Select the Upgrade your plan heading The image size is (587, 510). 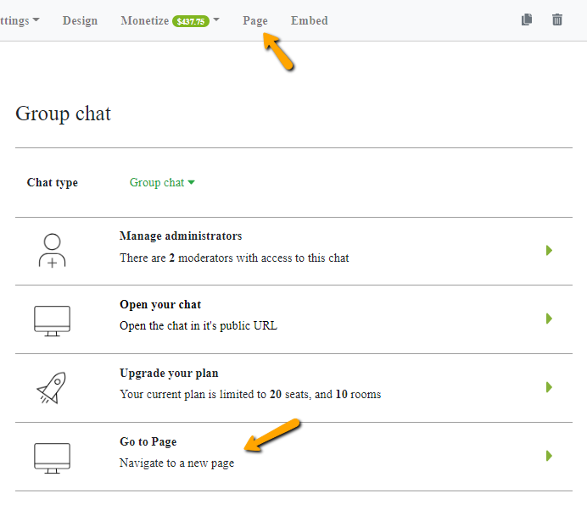[x=169, y=373]
